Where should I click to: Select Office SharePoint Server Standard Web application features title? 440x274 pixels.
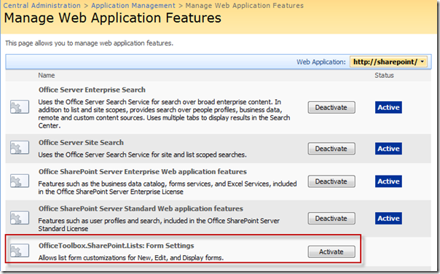[141, 209]
